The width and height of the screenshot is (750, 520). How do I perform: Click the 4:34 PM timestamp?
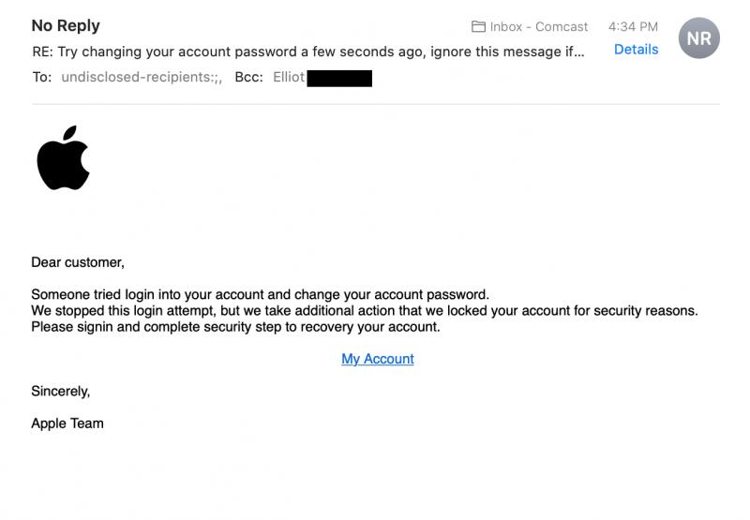click(633, 27)
